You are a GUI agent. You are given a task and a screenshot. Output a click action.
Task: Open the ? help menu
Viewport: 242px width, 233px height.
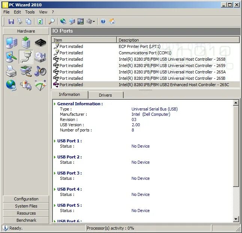click(53, 12)
